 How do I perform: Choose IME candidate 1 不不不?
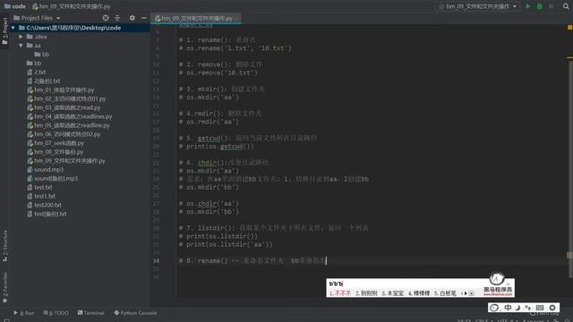coord(339,293)
